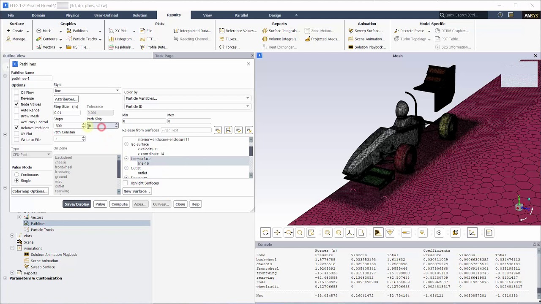Open the Help question mark icon
Screen dimensions: 541x304
pyautogui.click(x=500, y=15)
